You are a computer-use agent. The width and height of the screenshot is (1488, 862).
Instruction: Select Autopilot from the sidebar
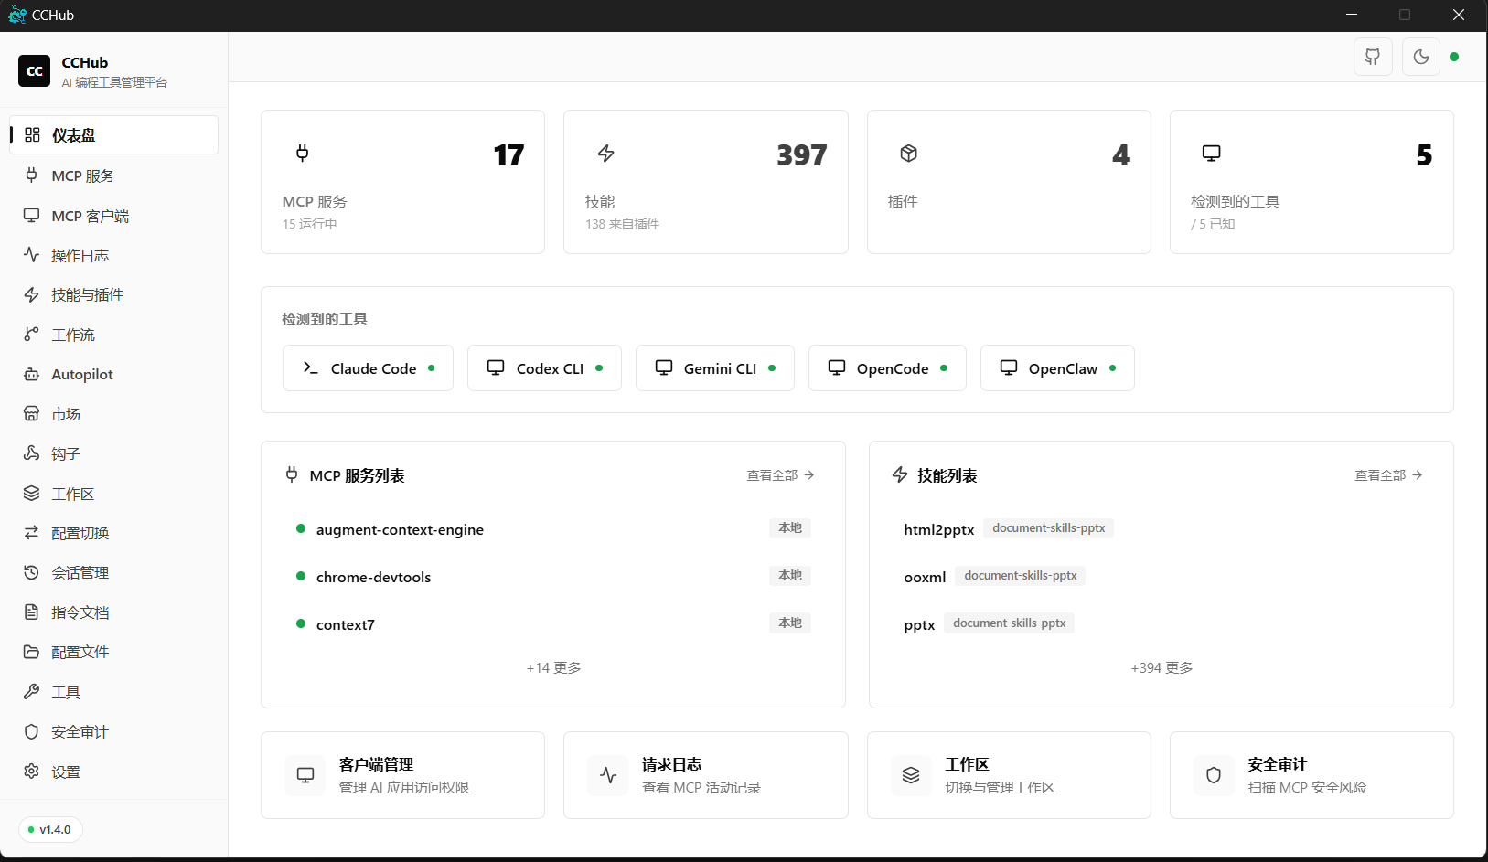[x=82, y=374]
